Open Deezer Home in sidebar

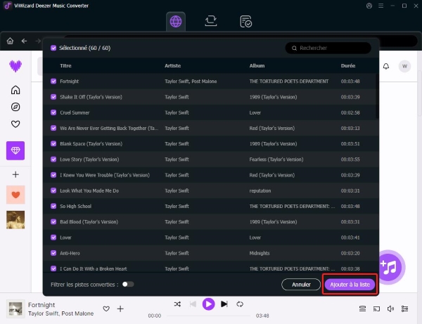click(x=15, y=90)
